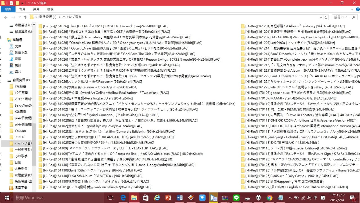This screenshot has width=360, height=203.
Task: Select ClariS 4th Fairy Castle folder
Action: (290, 176)
